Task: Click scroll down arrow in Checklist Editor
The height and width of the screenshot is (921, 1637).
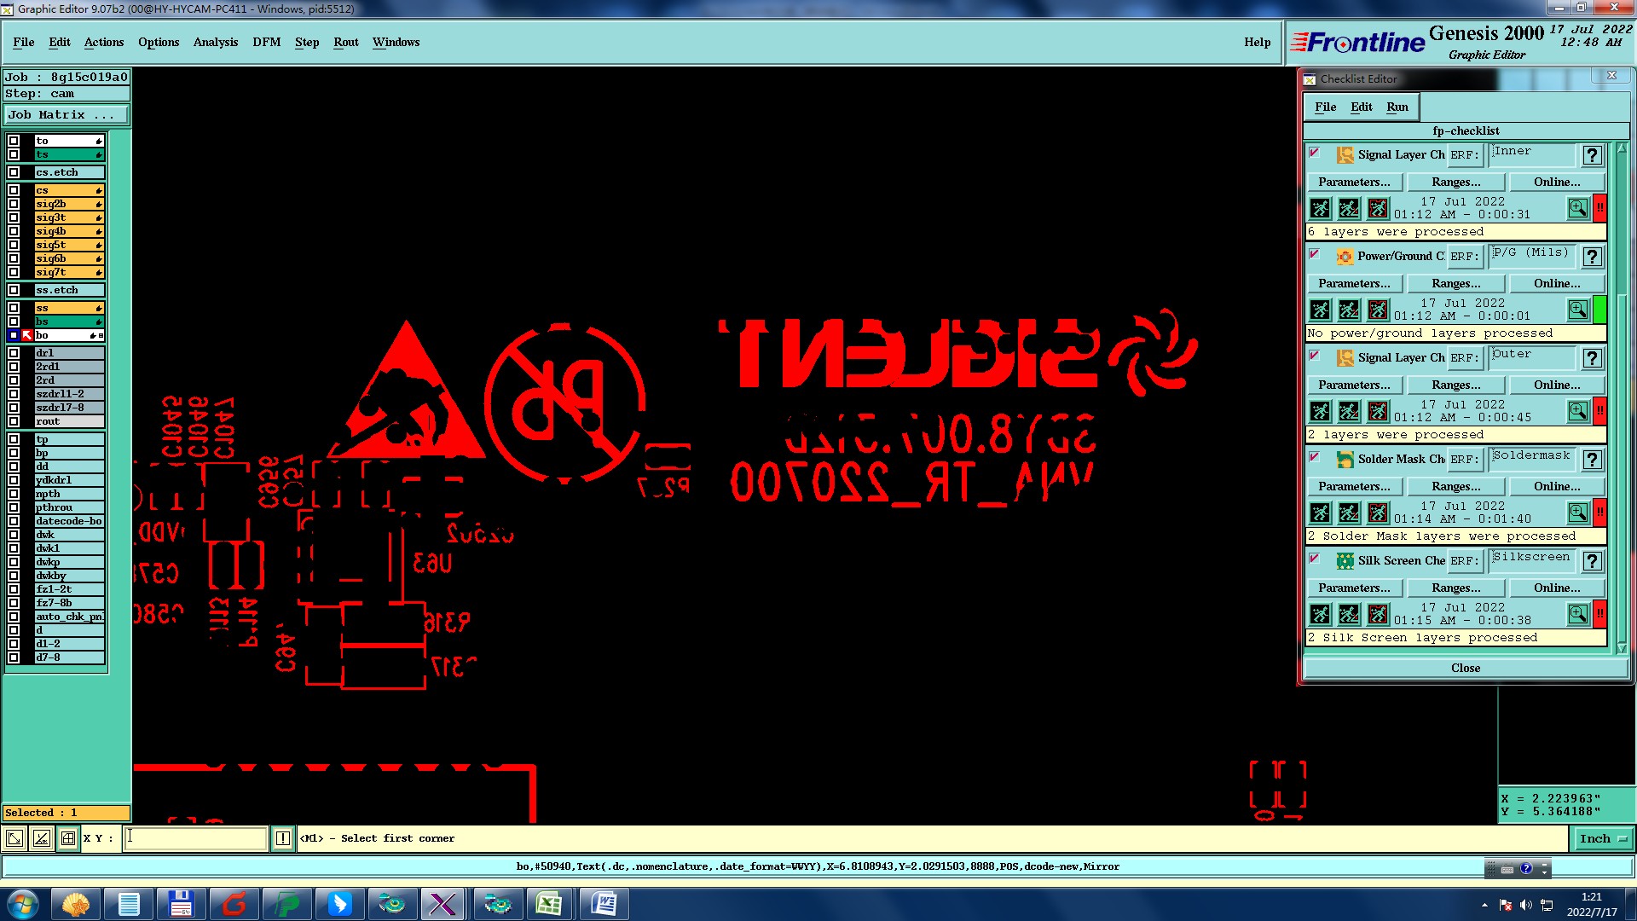Action: point(1622,649)
